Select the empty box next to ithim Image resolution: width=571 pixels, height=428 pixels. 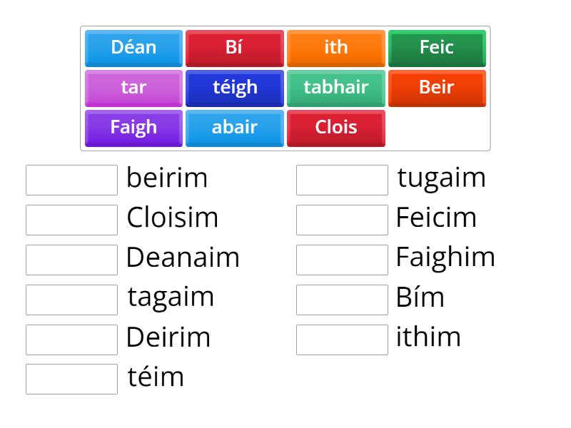[342, 339]
